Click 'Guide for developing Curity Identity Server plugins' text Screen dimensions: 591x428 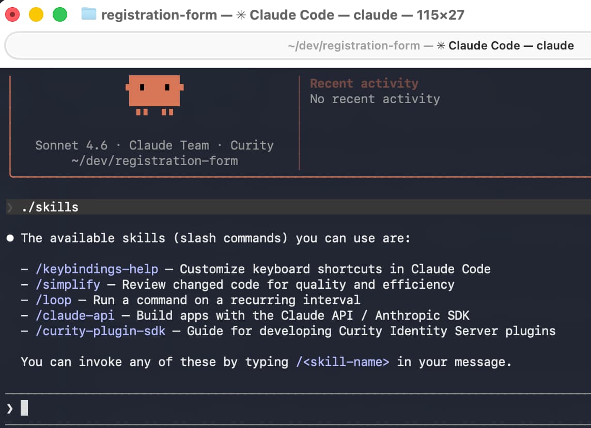click(371, 331)
